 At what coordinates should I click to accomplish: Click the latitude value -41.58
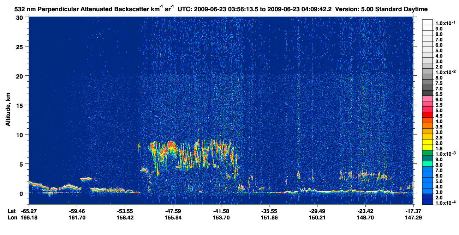(x=221, y=211)
